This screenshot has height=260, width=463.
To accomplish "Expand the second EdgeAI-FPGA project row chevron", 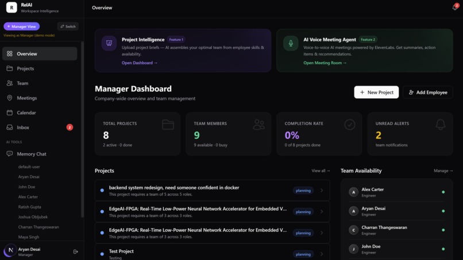I will click(x=322, y=212).
